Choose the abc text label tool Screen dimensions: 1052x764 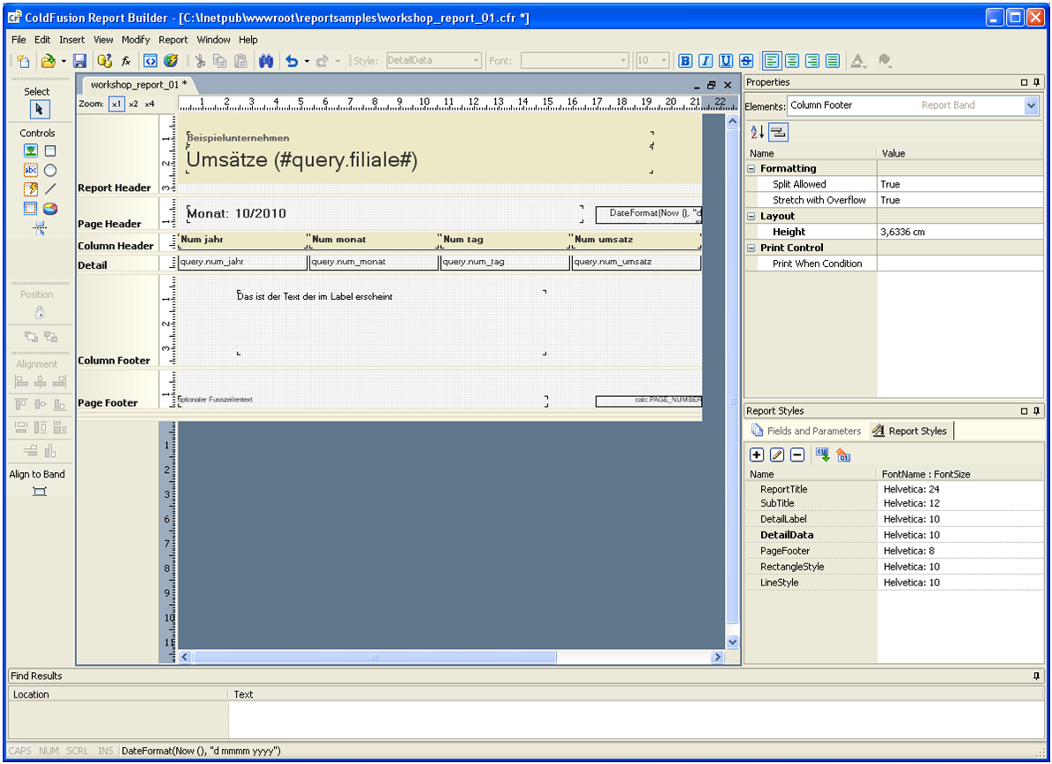pyautogui.click(x=31, y=170)
